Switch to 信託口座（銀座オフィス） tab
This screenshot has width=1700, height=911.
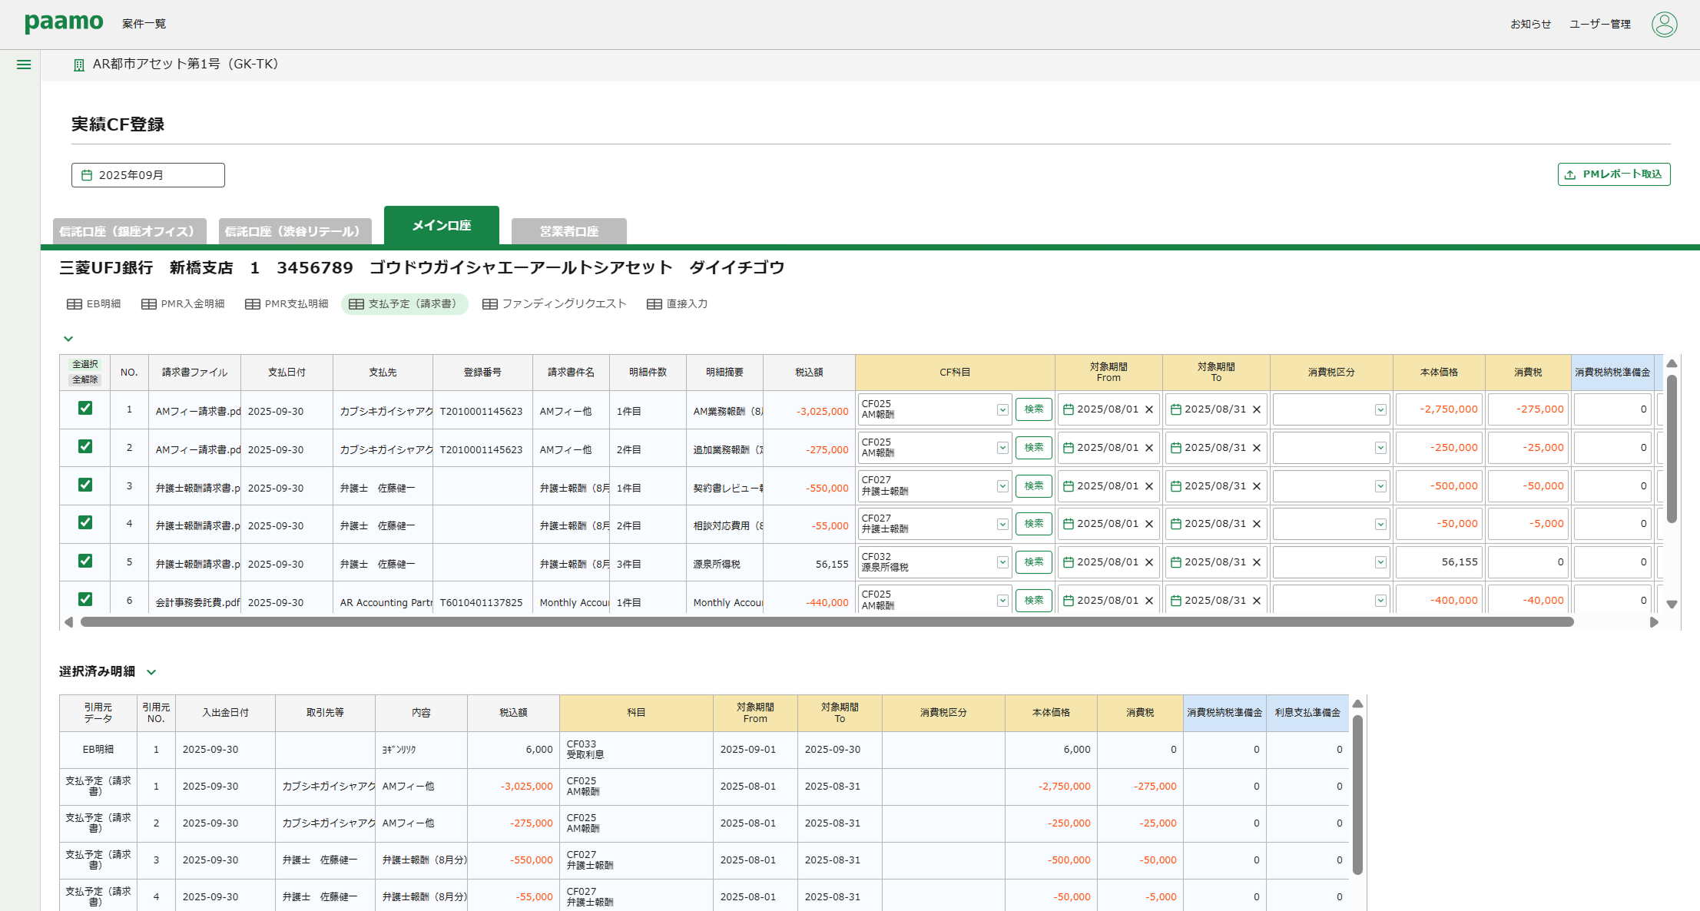(128, 231)
